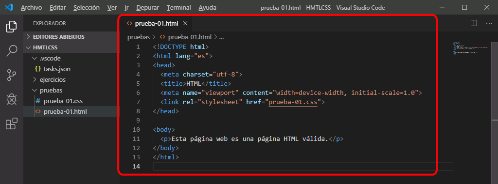This screenshot has height=184, width=498.
Task: Click the HTML file icon on the tab
Action: (x=129, y=23)
